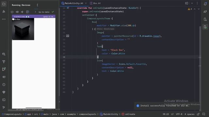Click Icons.Default.Favorite in code
The height and width of the screenshot is (117, 209).
(x=132, y=64)
